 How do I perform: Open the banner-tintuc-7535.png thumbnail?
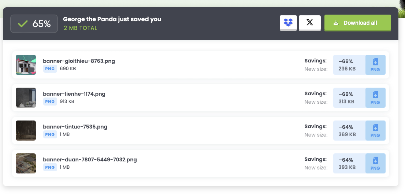click(x=26, y=131)
